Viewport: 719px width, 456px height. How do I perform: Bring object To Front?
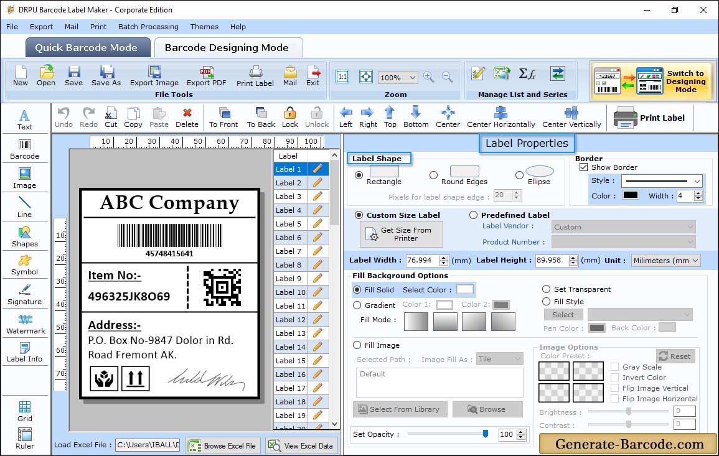(x=223, y=118)
